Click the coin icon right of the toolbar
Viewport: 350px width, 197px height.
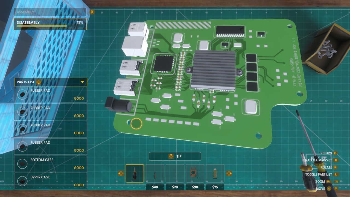click(x=229, y=173)
